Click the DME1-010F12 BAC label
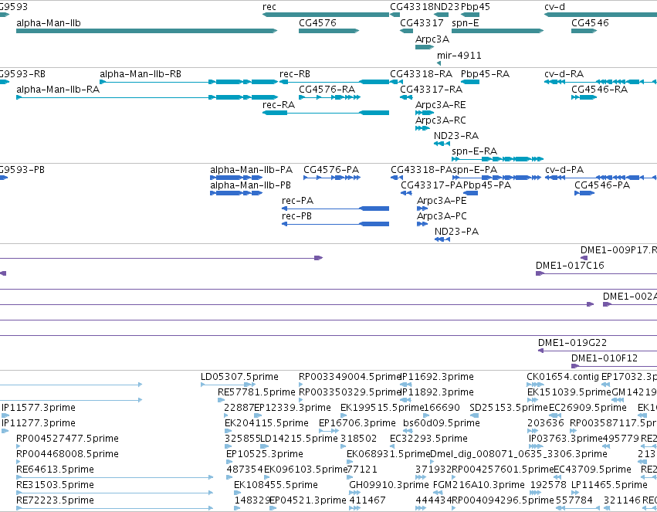The width and height of the screenshot is (657, 512). point(605,358)
